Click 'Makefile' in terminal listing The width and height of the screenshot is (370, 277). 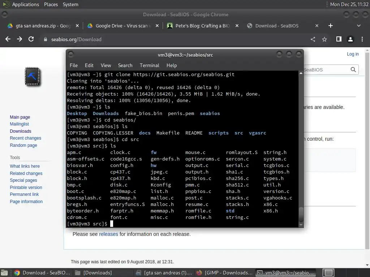coord(168,133)
